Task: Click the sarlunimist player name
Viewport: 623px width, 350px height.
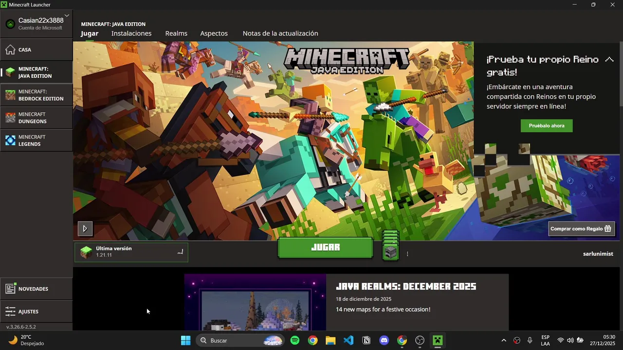Action: [x=598, y=254]
